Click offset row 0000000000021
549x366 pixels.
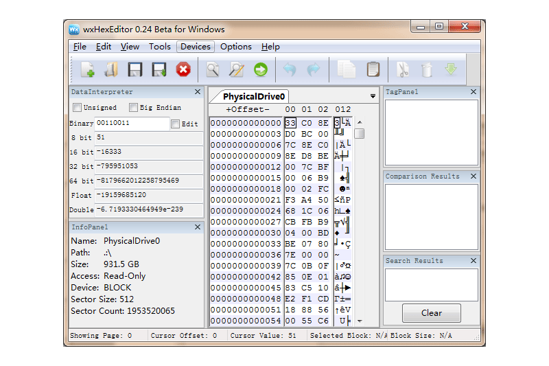[x=246, y=200]
